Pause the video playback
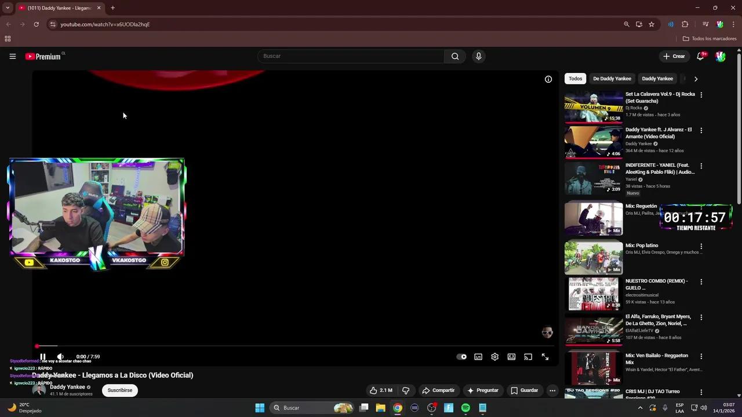742x417 pixels. click(42, 357)
